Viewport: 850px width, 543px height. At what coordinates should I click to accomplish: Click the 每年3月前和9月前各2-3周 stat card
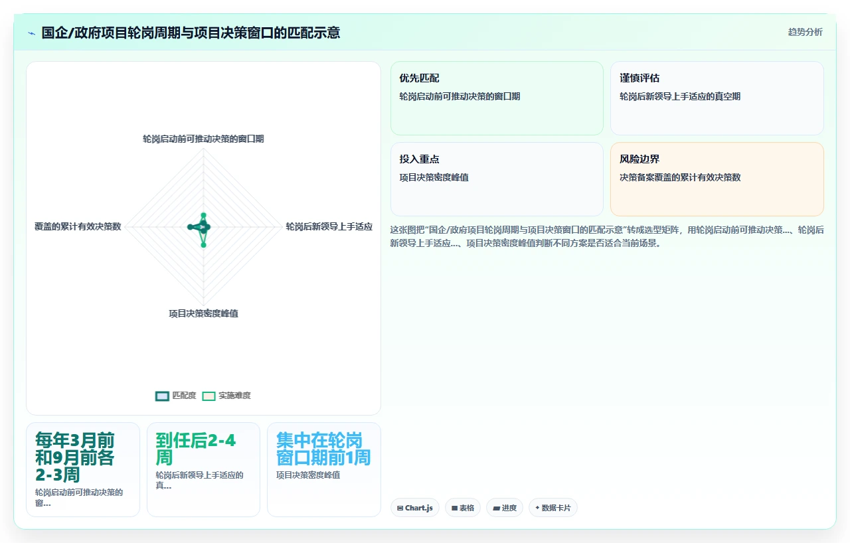83,469
